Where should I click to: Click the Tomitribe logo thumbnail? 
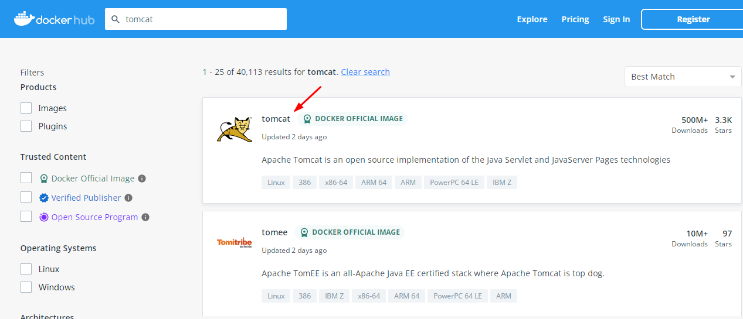235,243
